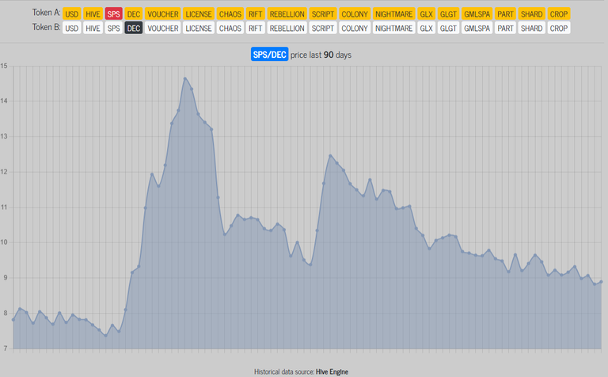
Task: Select SPS in Token A row
Action: (x=114, y=14)
